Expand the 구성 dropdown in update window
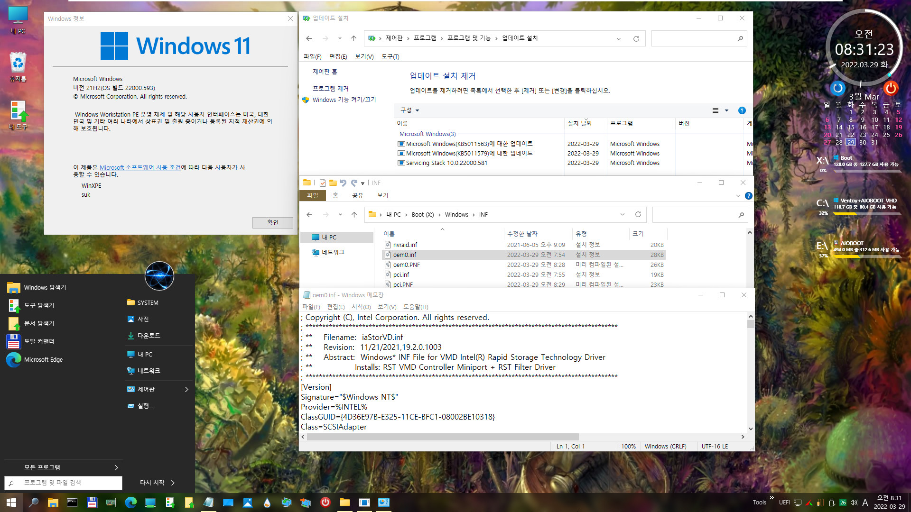 tap(410, 110)
